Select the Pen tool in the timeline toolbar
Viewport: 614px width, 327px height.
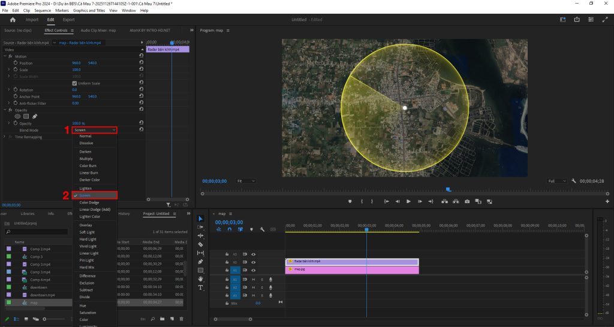click(x=201, y=262)
